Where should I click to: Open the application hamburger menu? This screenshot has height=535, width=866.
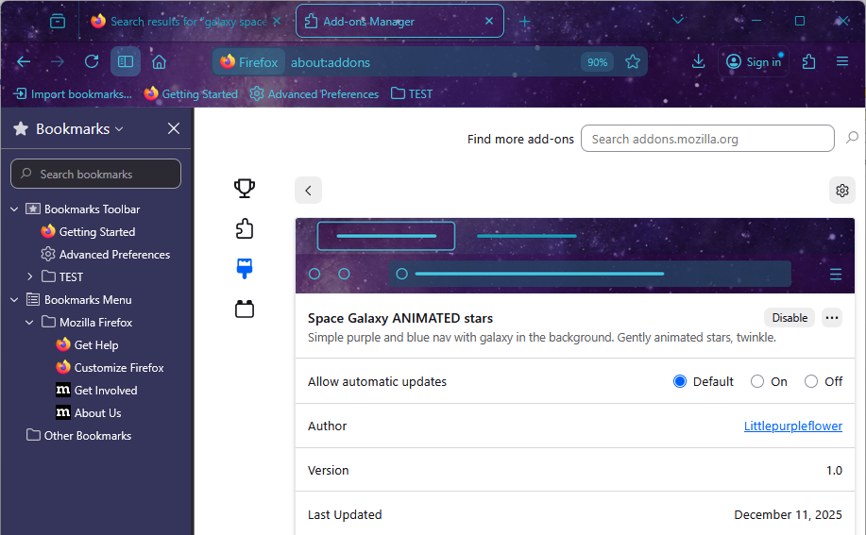pos(842,61)
